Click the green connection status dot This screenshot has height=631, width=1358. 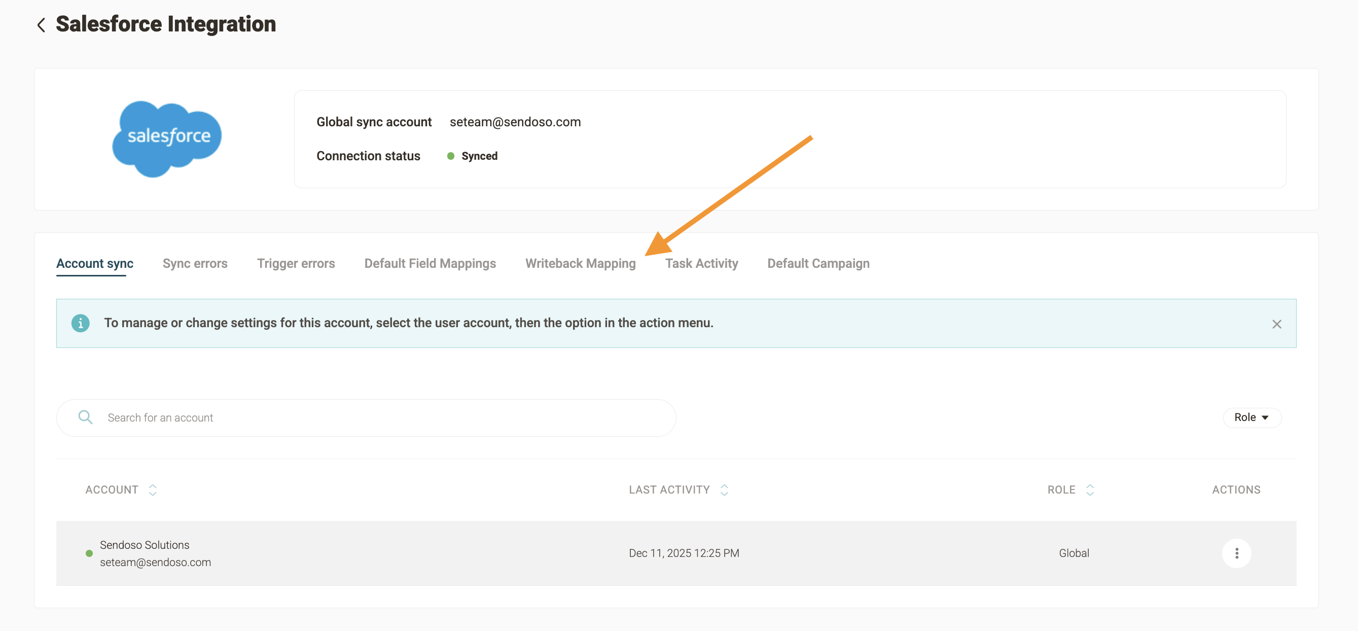point(451,156)
